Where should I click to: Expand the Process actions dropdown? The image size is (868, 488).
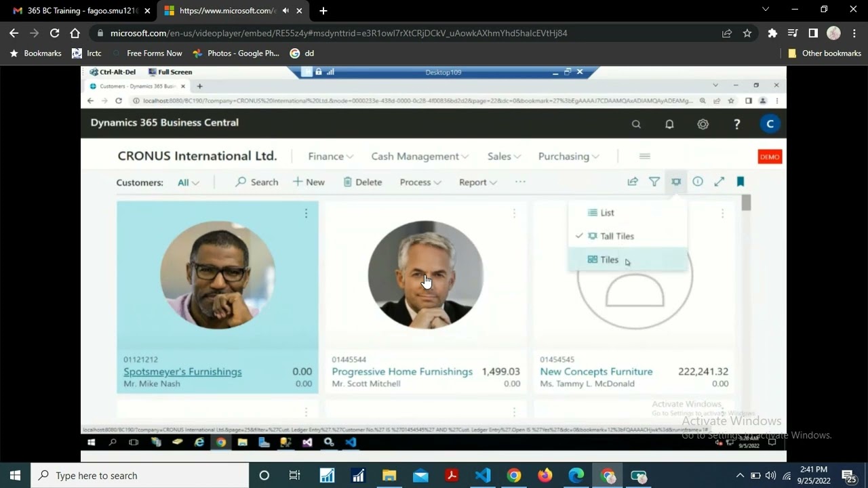pos(420,182)
